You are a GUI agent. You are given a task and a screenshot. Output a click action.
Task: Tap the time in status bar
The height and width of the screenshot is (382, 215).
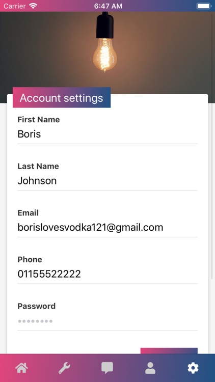(x=108, y=6)
